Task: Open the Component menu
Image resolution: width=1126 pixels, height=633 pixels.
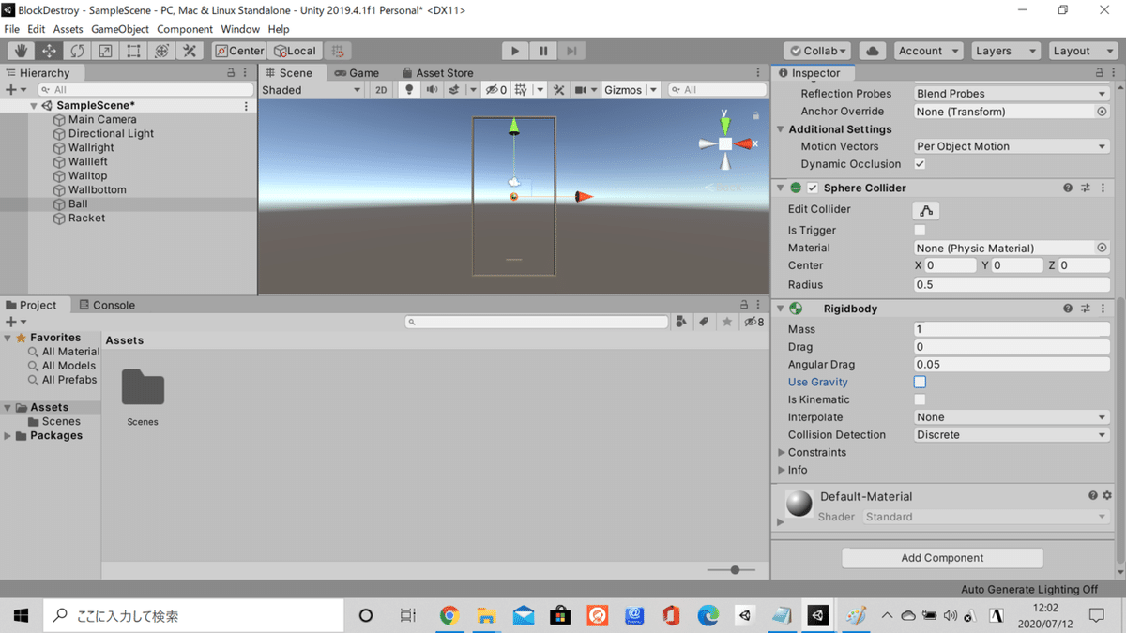Action: (185, 29)
